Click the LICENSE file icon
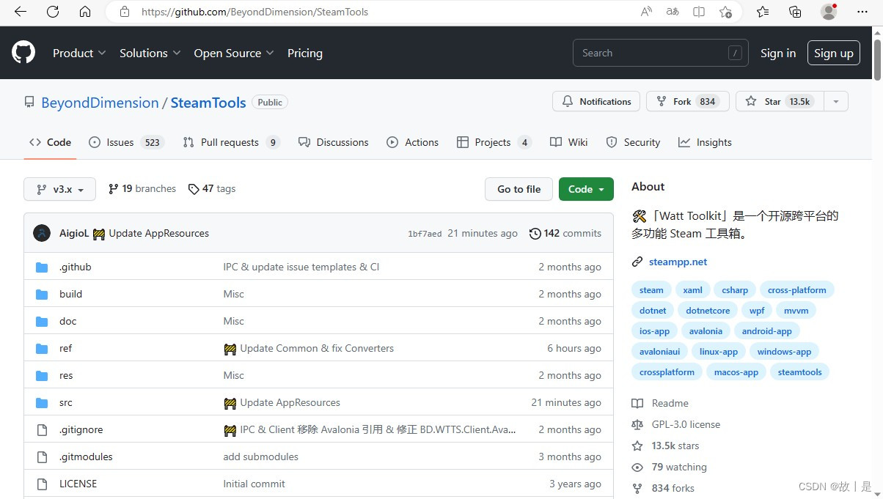This screenshot has width=883, height=499. [x=42, y=484]
